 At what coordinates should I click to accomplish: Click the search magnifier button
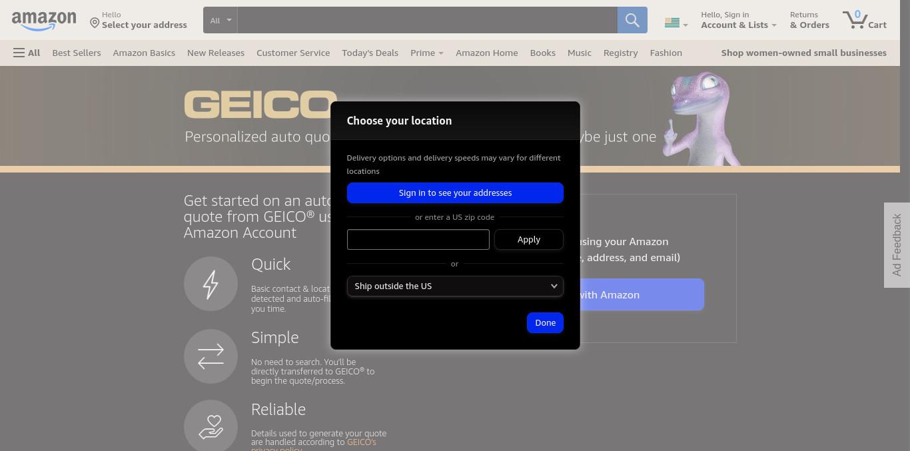pyautogui.click(x=632, y=20)
